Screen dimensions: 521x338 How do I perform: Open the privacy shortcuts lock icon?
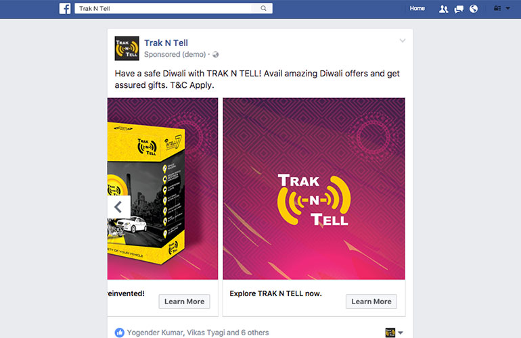(x=497, y=8)
